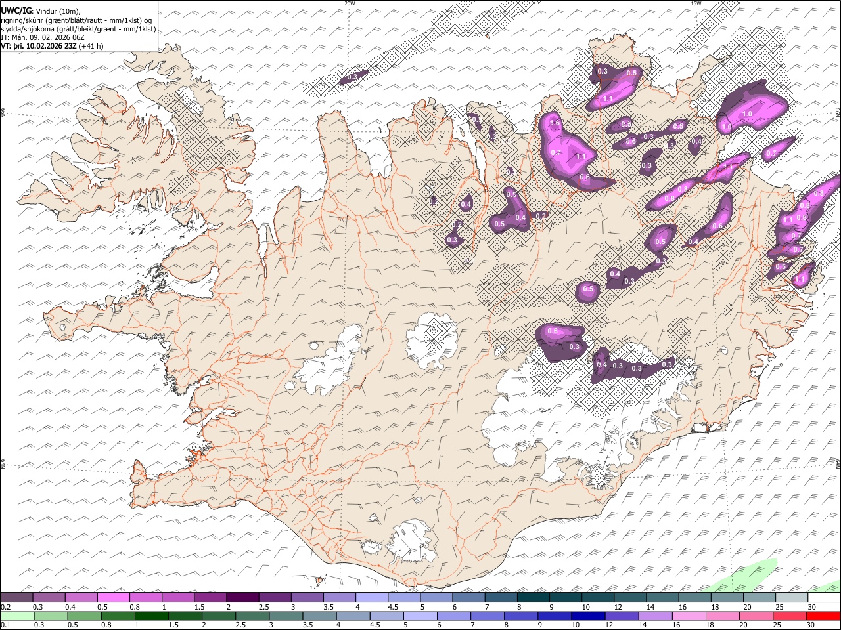This screenshot has width=841, height=630.
Task: Select the darkest purple upper swatch at 2
Action: click(x=242, y=597)
